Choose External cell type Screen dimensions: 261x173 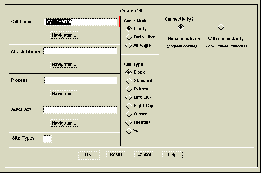click(129, 89)
